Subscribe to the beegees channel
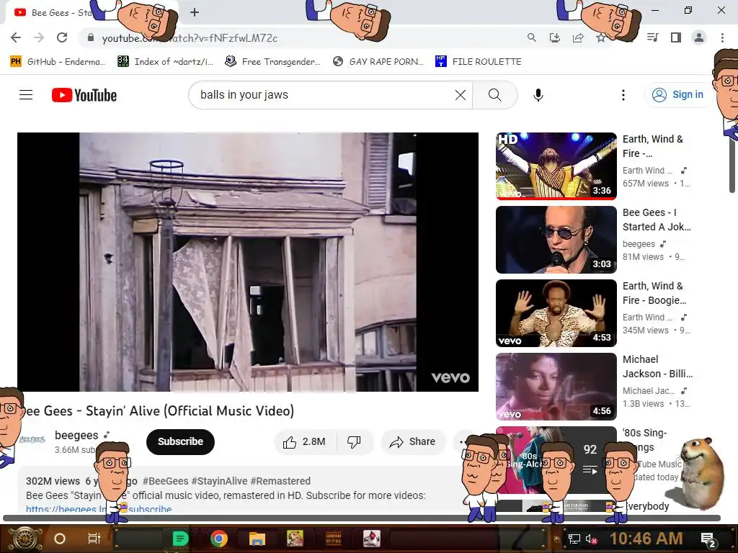 (180, 441)
